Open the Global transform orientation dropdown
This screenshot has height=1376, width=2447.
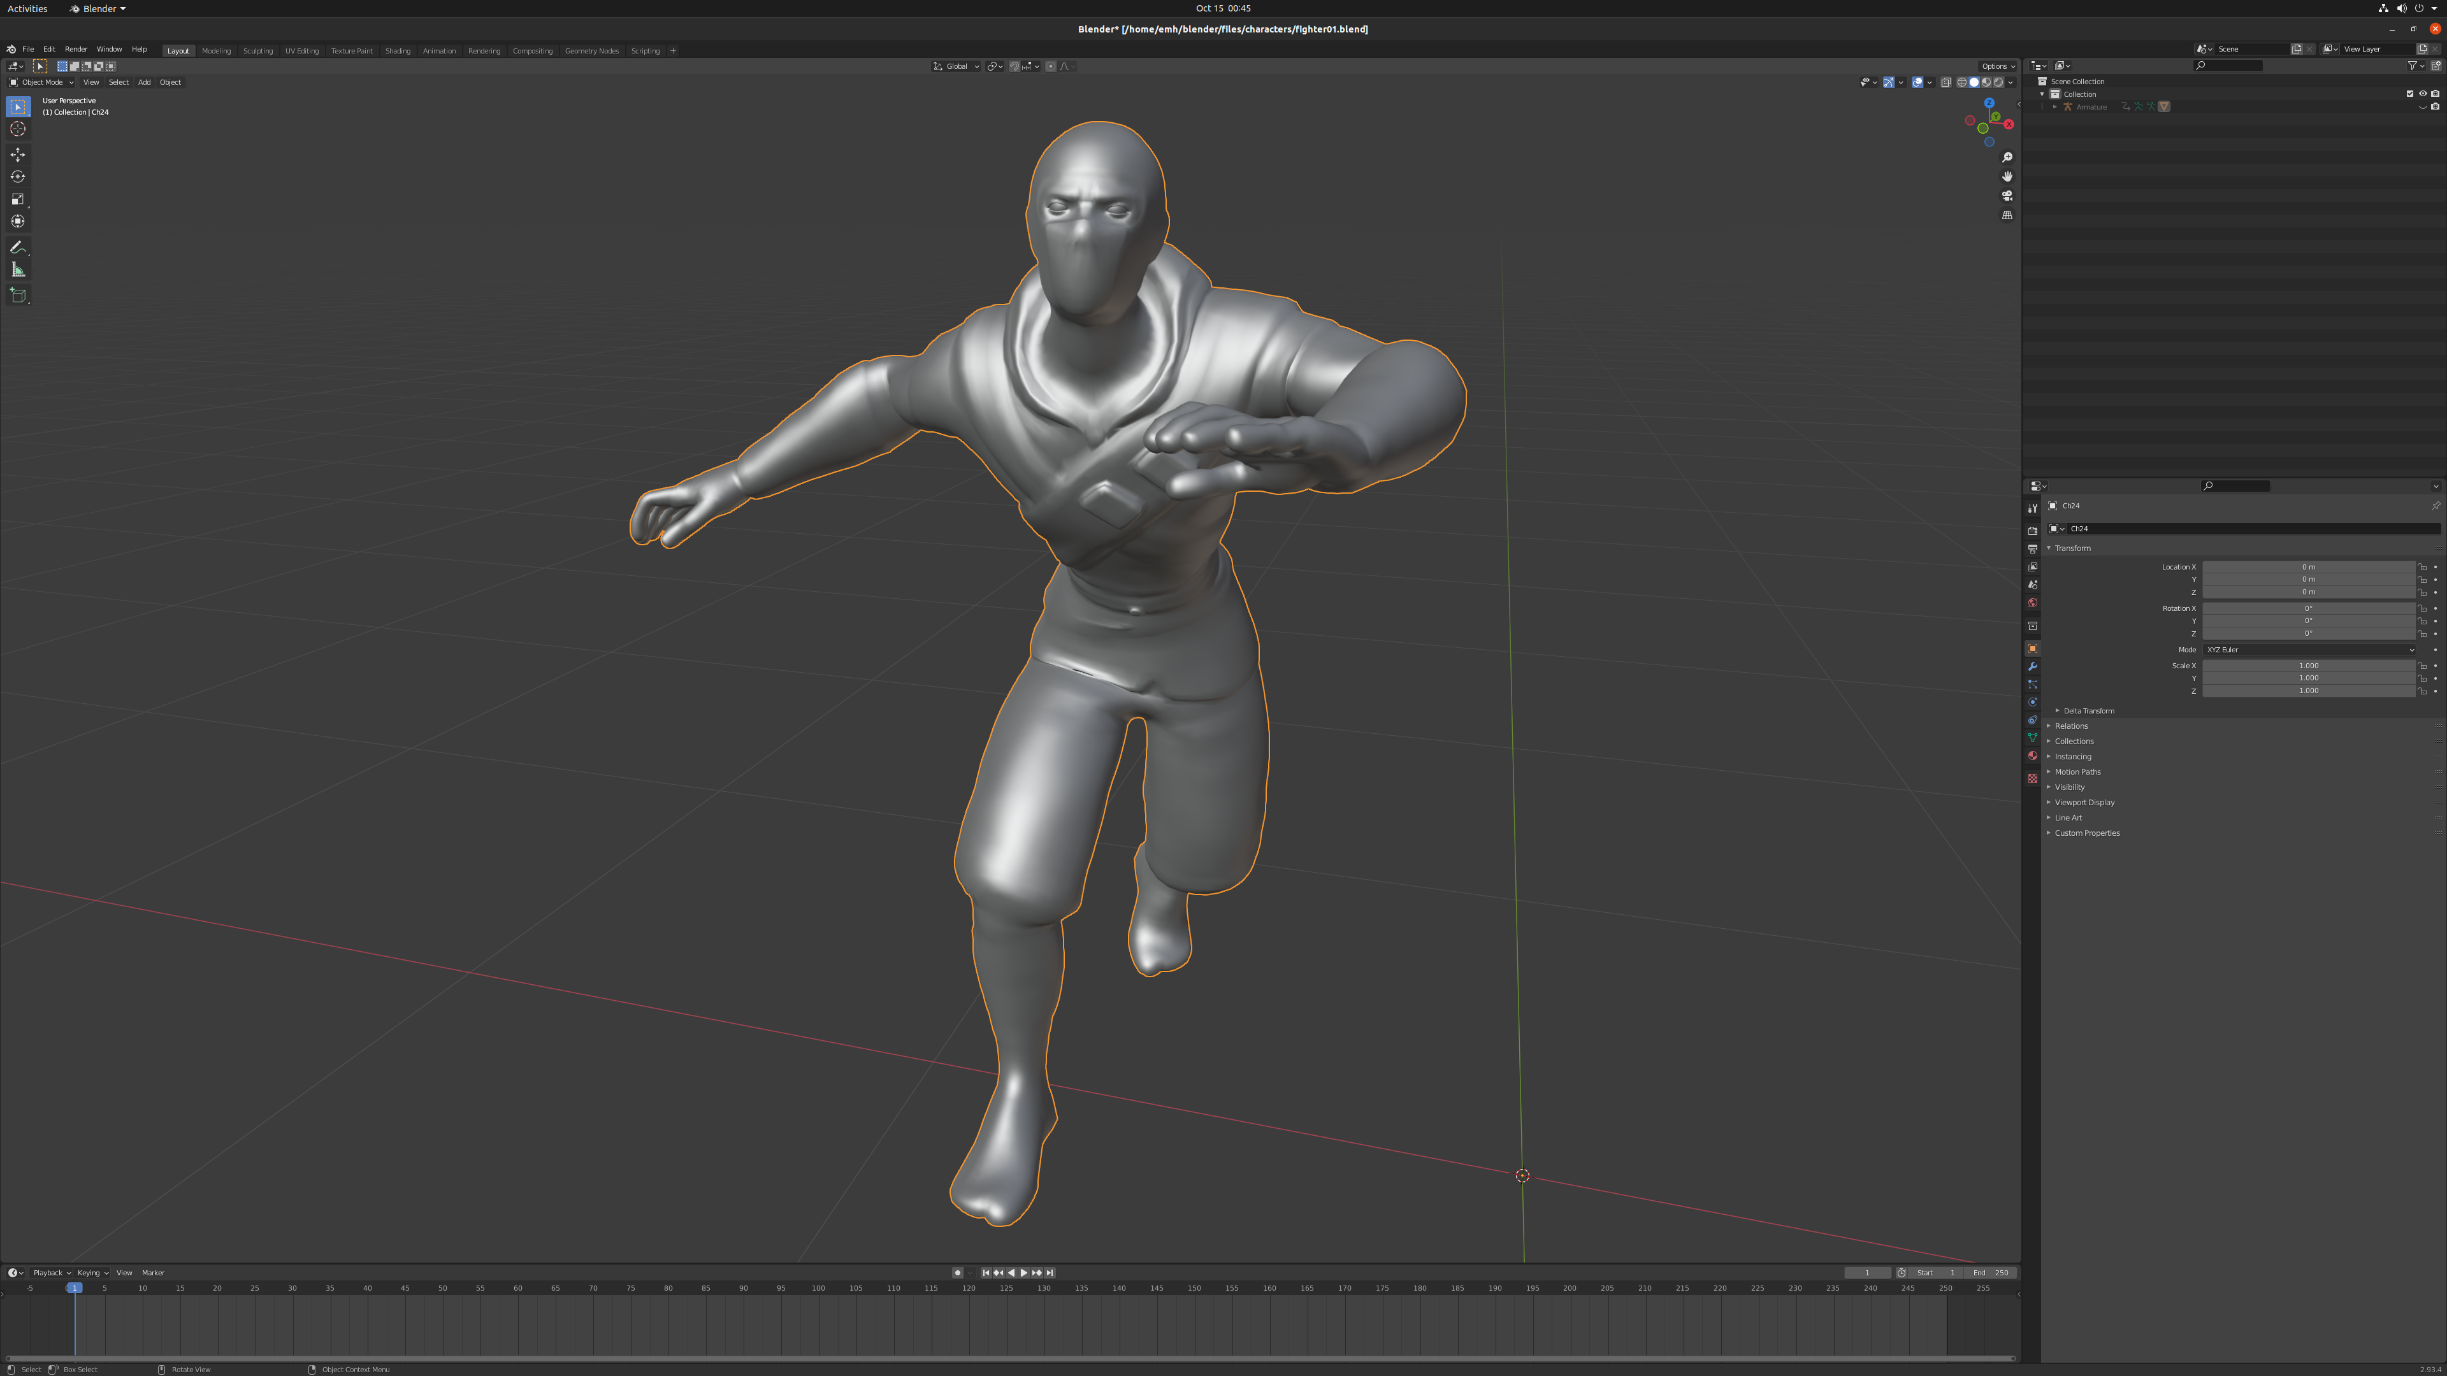click(x=956, y=66)
